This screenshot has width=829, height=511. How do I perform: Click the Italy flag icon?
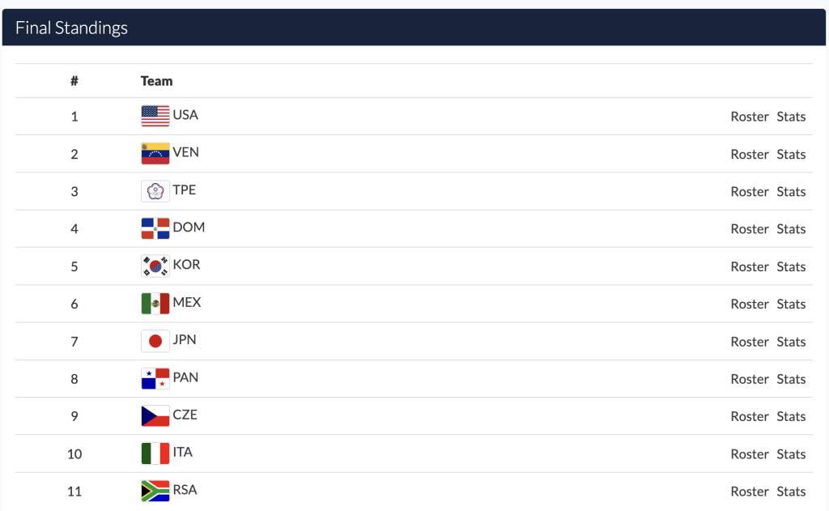[x=155, y=454]
